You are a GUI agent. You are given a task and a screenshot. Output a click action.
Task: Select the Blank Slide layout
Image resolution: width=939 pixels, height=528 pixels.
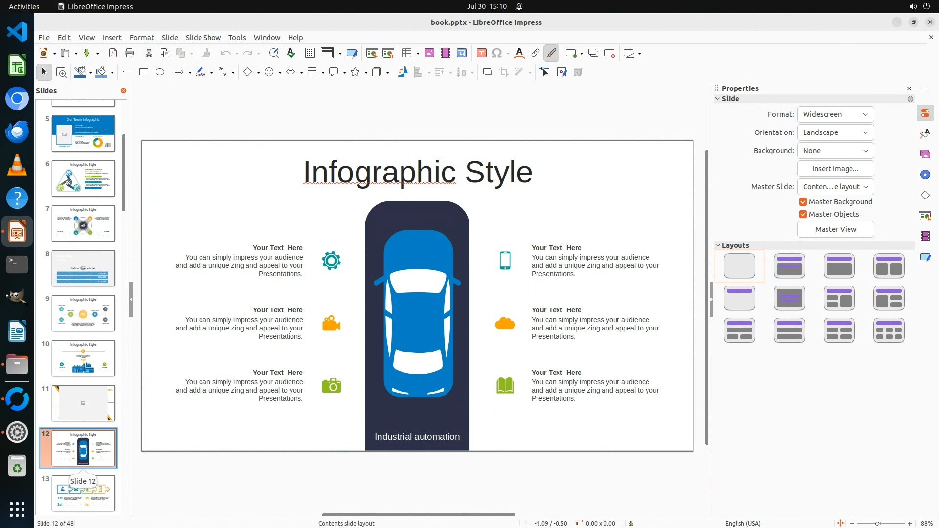point(739,266)
